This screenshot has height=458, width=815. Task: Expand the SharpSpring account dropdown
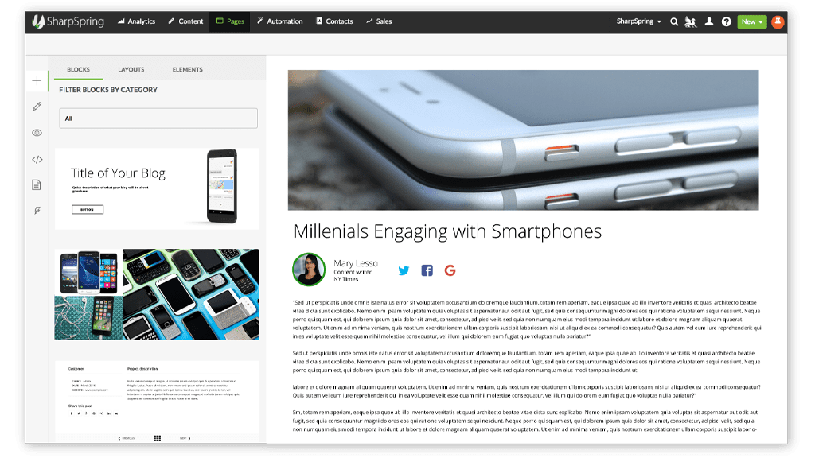coord(639,21)
